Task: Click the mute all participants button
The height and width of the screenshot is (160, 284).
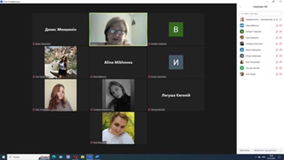Action: (265, 150)
